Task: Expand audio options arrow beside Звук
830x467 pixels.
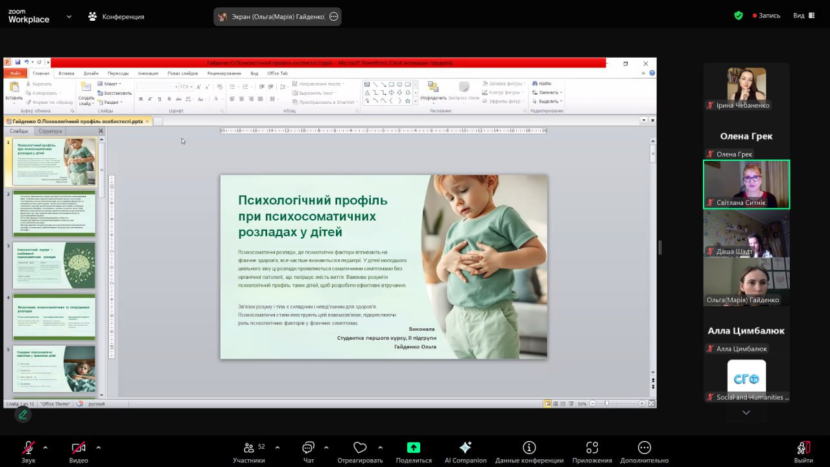Action: [45, 447]
